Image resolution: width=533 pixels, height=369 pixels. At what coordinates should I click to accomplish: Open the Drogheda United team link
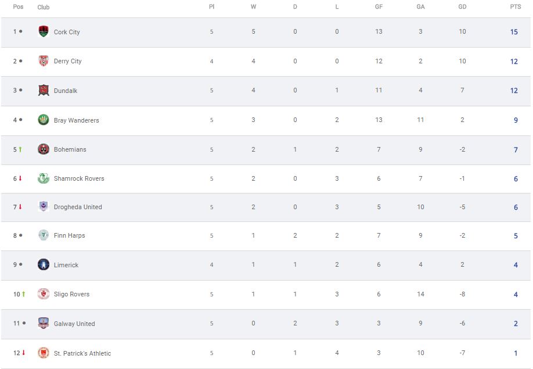click(78, 207)
